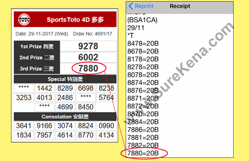249x161 pixels.
Task: Click special number 4699
Action: (x=65, y=107)
